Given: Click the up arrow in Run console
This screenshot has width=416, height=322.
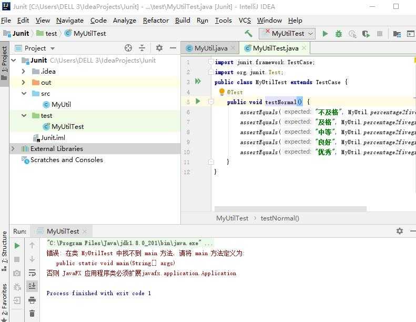Looking at the screenshot, I should 32,245.
